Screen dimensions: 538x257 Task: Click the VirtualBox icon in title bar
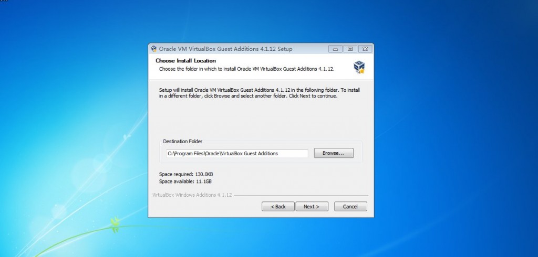click(154, 49)
